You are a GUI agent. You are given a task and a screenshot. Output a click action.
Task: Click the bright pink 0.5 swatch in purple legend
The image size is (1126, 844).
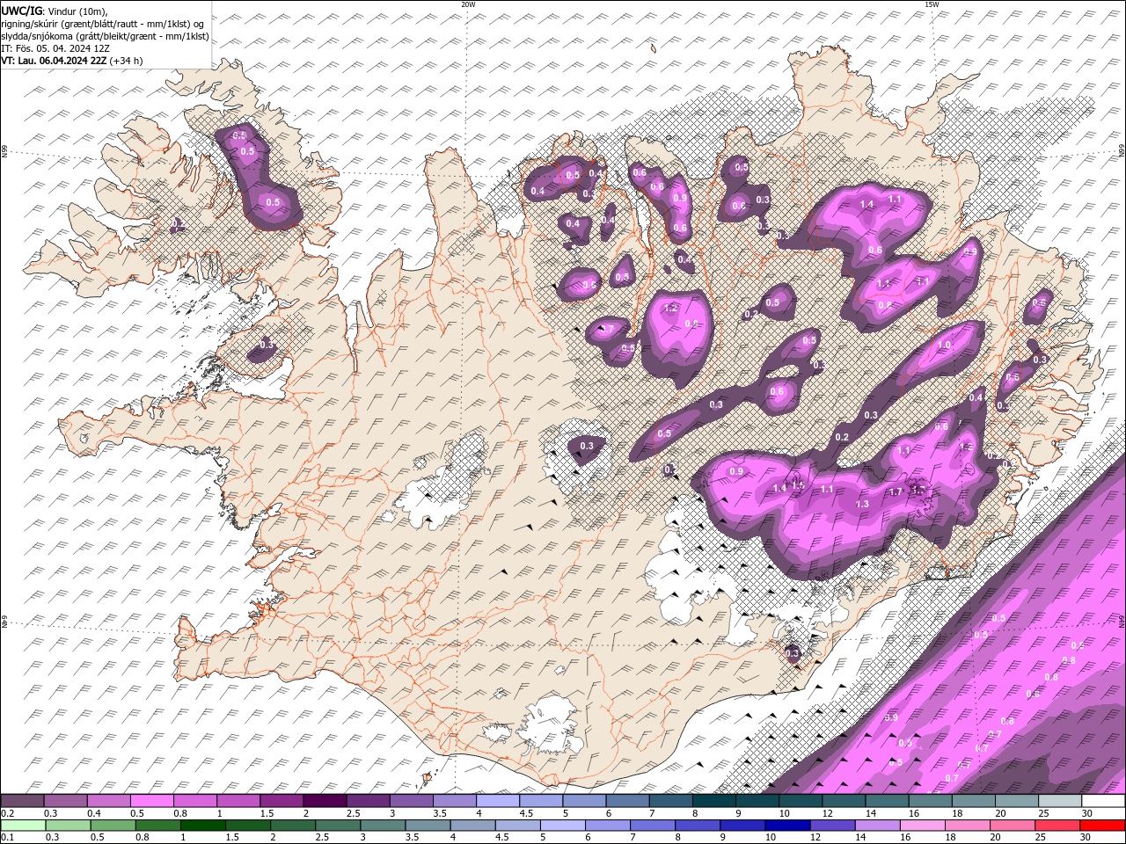(x=151, y=801)
